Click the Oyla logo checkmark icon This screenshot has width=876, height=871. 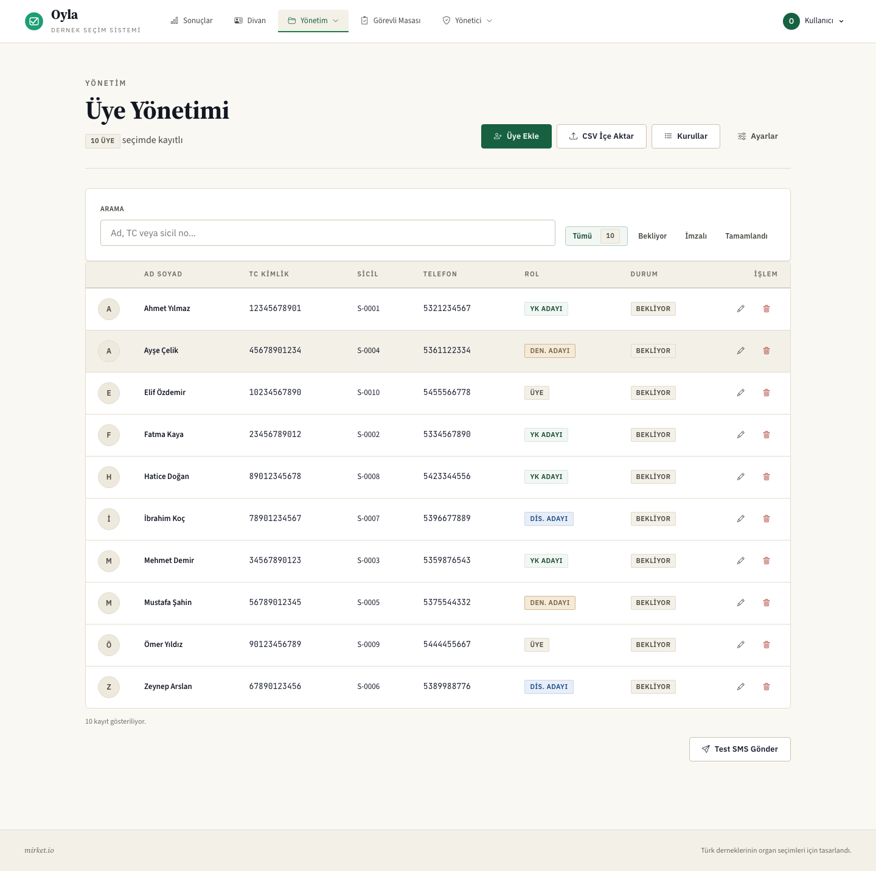pyautogui.click(x=34, y=21)
